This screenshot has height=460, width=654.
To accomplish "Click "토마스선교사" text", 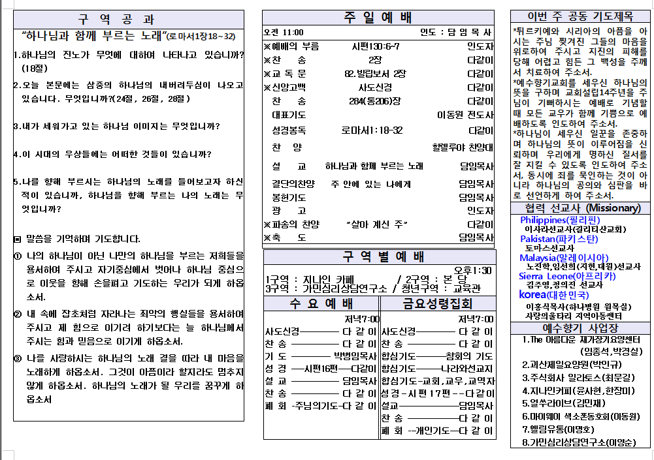I will pos(549,249).
